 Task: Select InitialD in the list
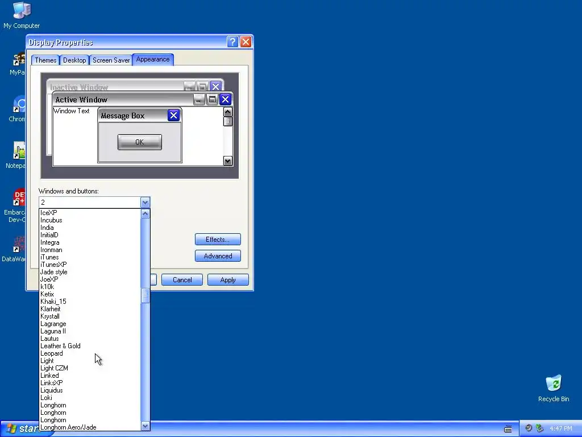[x=90, y=235]
